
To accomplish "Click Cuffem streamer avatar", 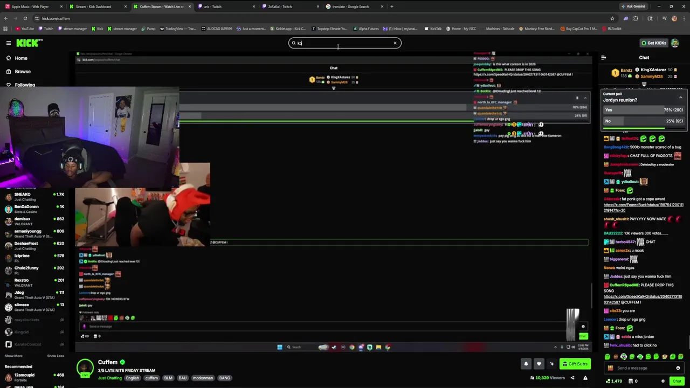I will (x=85, y=368).
